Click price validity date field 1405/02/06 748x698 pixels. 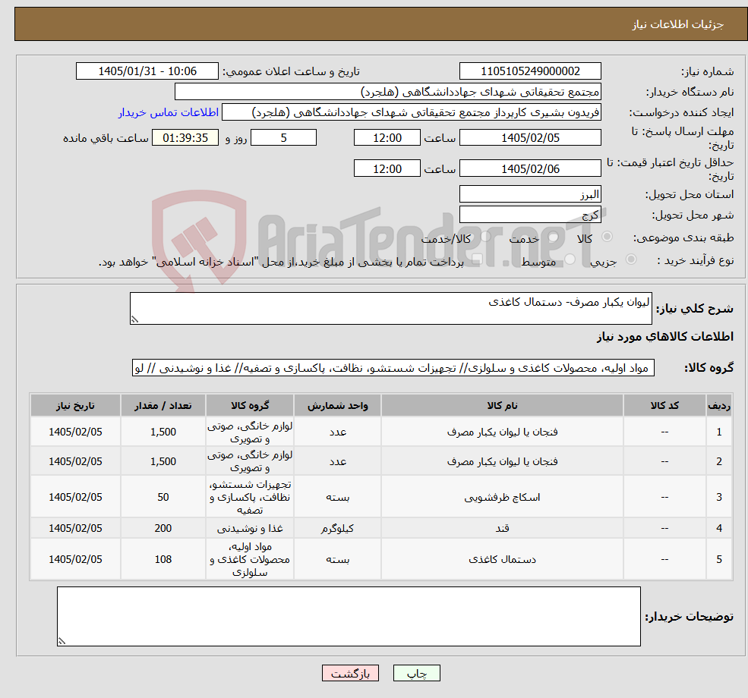(530, 168)
